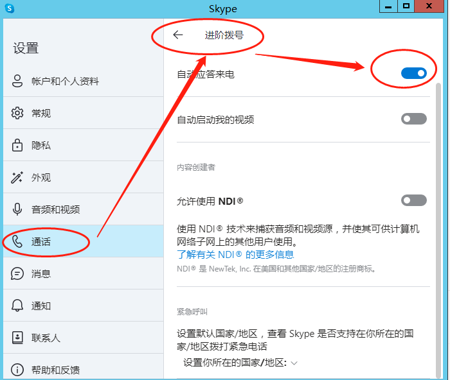Click the 设置 heading in the sidebar
This screenshot has height=380, width=450.
(x=26, y=48)
